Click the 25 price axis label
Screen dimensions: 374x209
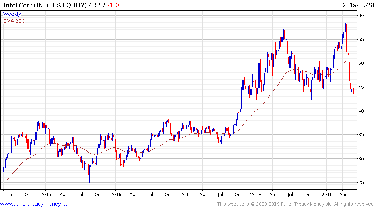click(361, 183)
